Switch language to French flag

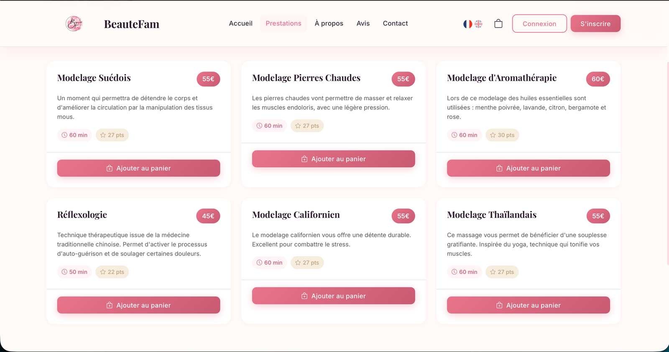[467, 24]
